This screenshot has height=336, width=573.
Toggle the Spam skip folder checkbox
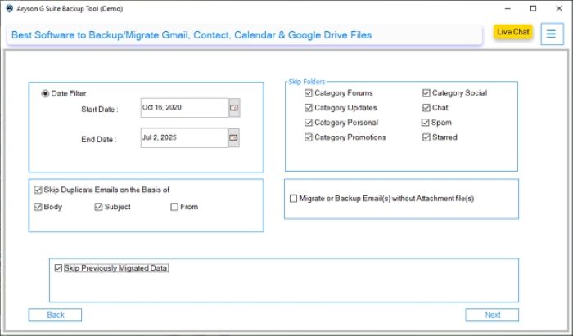coord(426,122)
